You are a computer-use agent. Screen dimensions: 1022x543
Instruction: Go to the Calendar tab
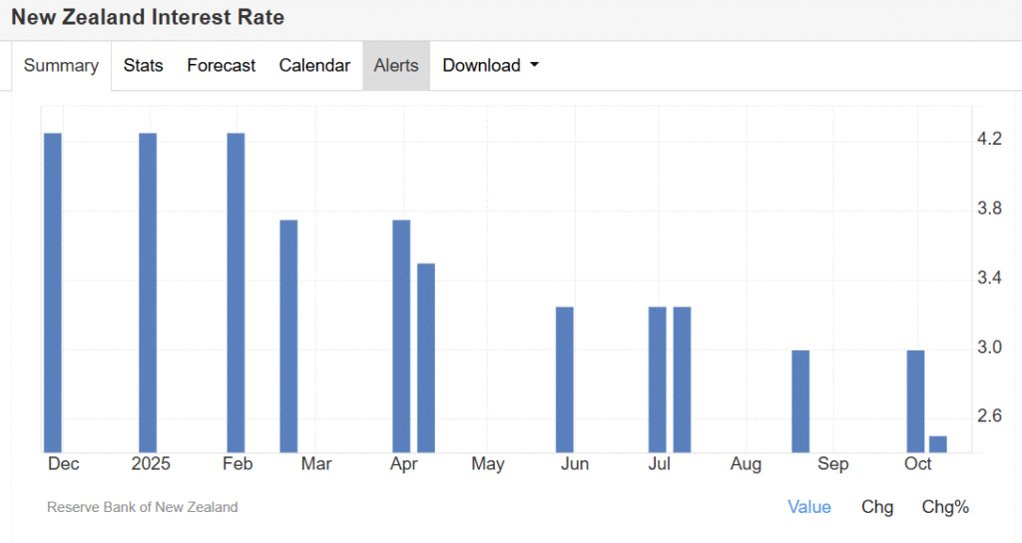click(314, 66)
